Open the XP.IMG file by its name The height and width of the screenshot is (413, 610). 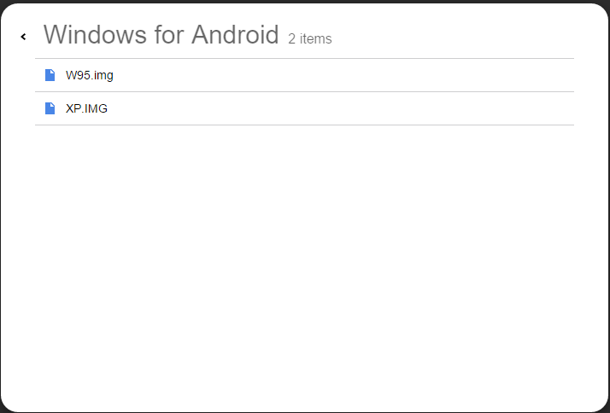coord(86,108)
